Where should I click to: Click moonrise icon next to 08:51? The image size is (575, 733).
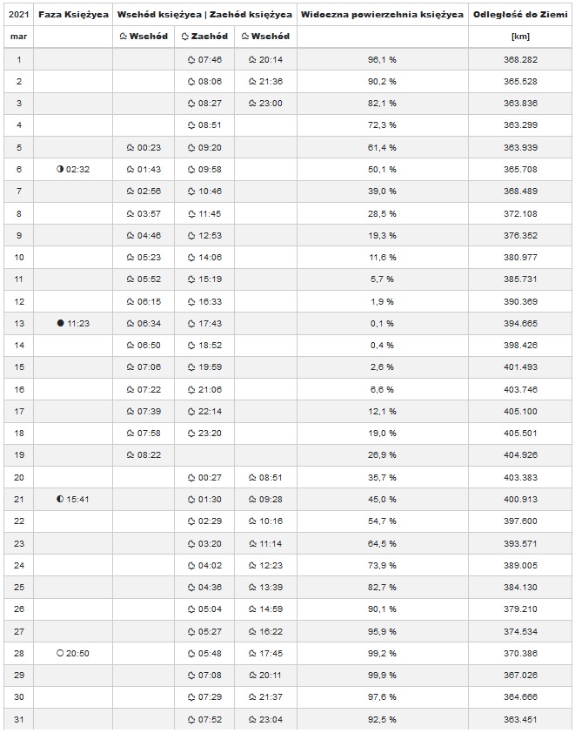point(252,477)
